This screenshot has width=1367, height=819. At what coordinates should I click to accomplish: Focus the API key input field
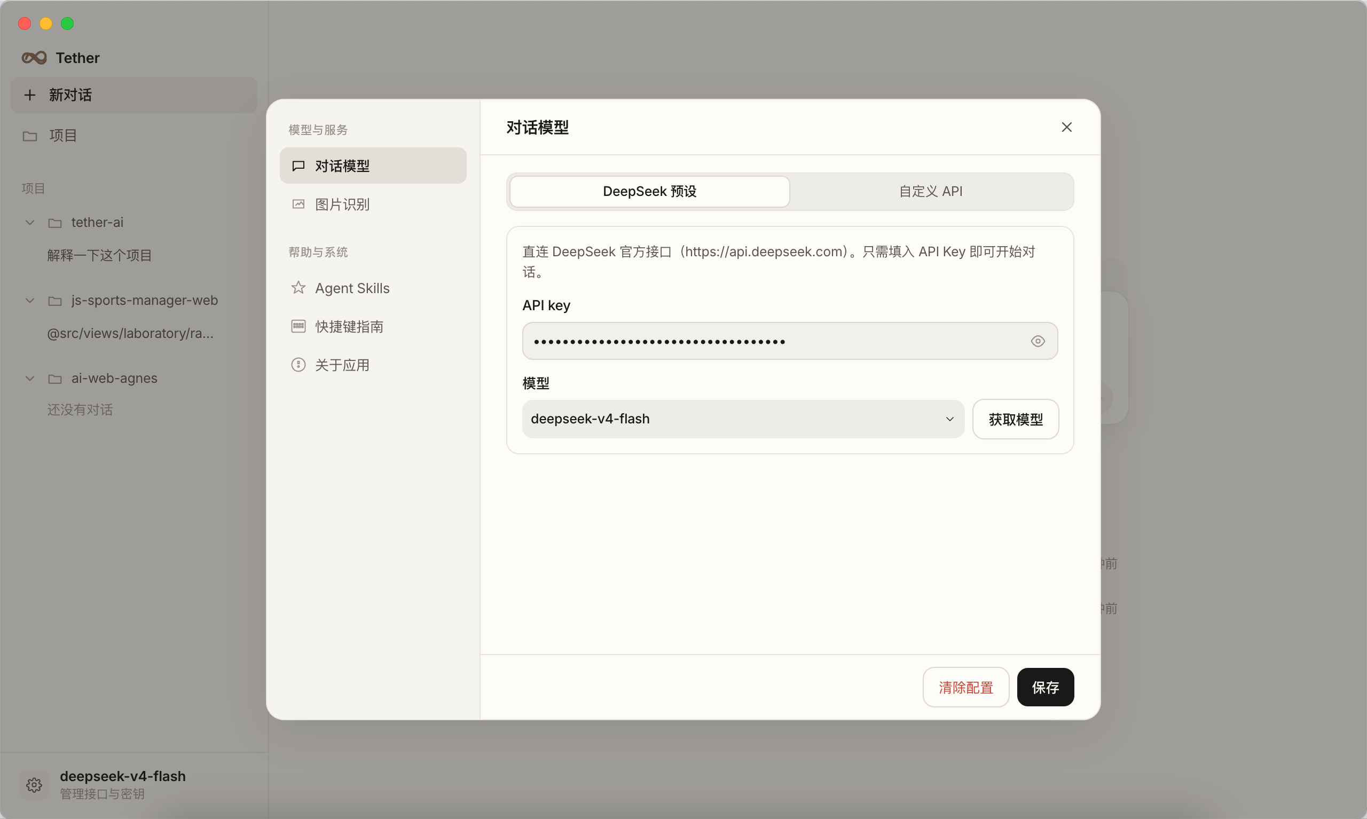[790, 341]
